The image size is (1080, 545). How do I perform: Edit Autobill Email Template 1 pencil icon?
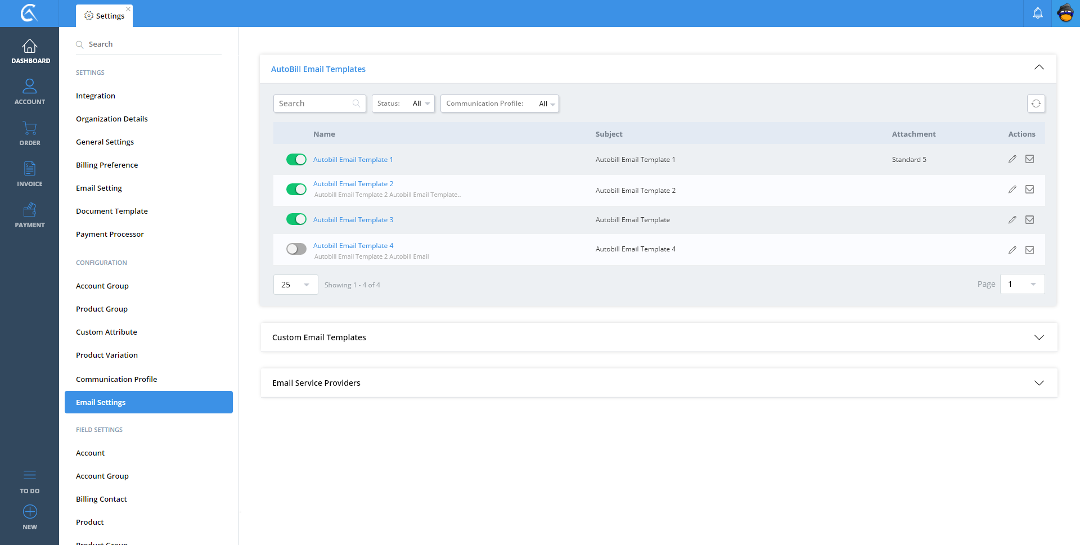pos(1012,159)
